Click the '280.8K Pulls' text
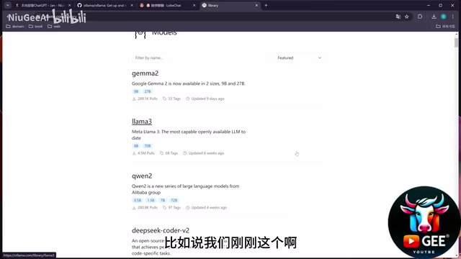This screenshot has height=259, width=461. pos(147,207)
